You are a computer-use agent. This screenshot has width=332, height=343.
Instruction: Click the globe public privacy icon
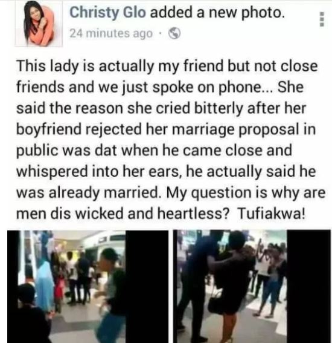(174, 33)
